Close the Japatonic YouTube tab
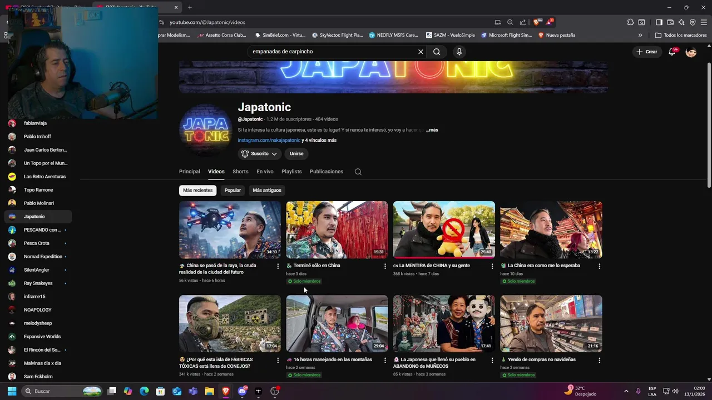 coord(176,7)
